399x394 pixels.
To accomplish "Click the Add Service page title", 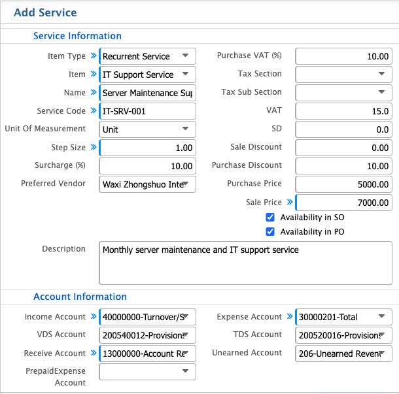I will pos(45,12).
